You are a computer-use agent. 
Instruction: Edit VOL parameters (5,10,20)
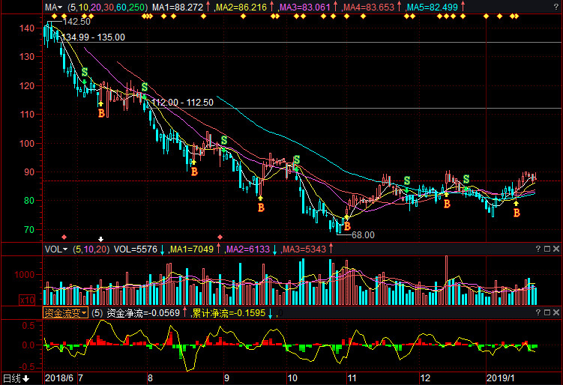click(x=91, y=249)
